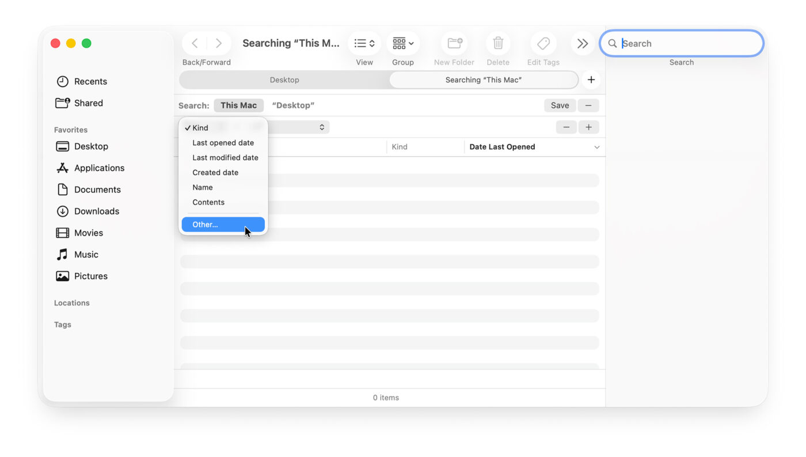Save the current search
This screenshot has width=806, height=457.
(x=559, y=105)
